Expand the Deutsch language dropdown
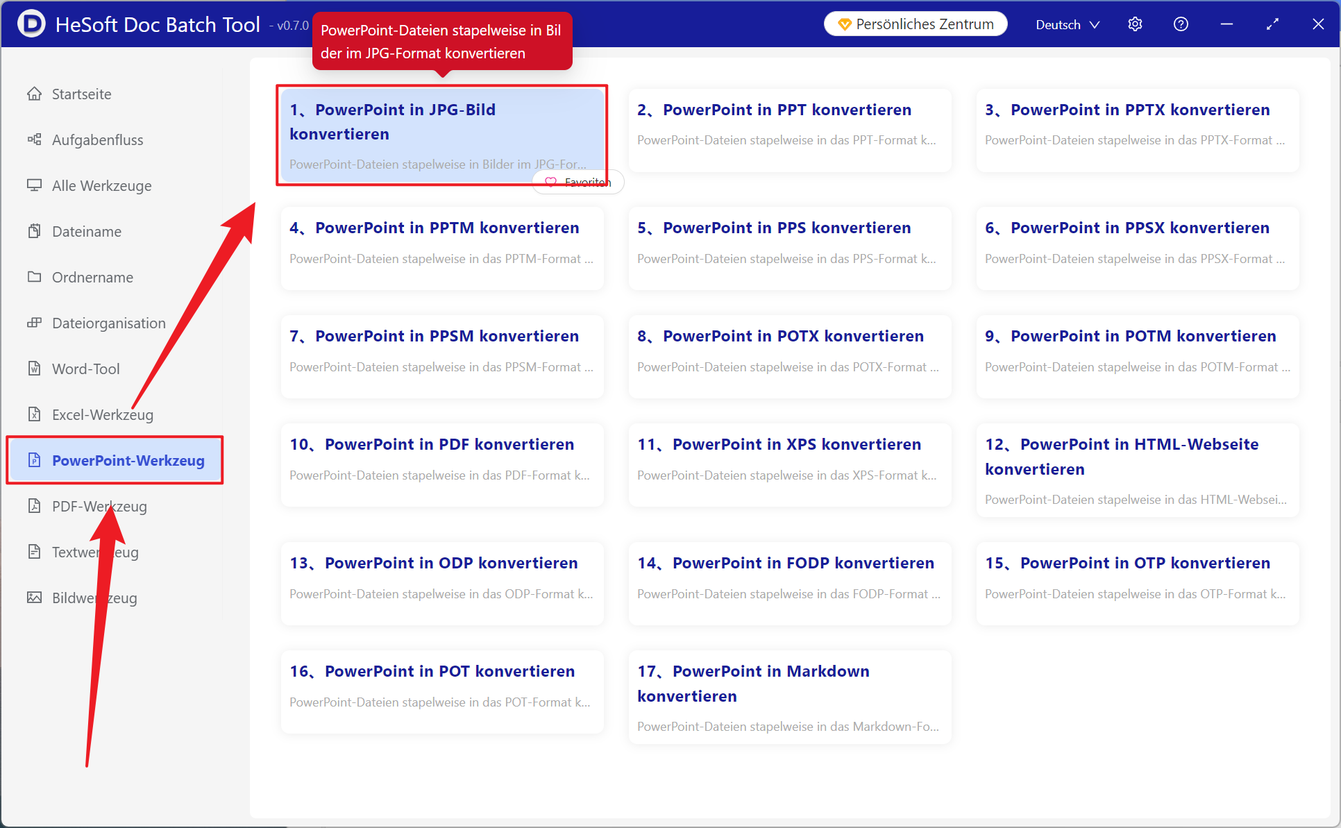Viewport: 1341px width, 828px height. [1067, 24]
